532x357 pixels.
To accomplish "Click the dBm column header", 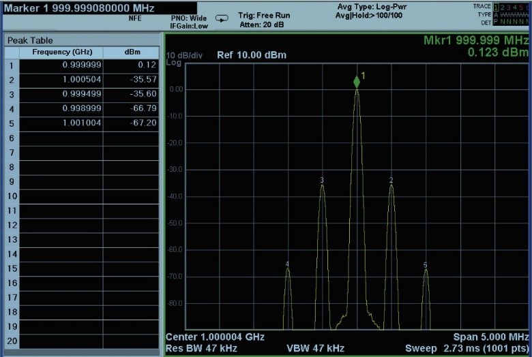I will tap(132, 52).
